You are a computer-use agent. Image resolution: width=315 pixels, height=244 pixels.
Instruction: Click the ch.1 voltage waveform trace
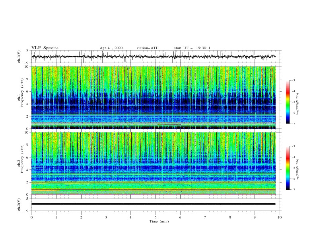click(153, 57)
